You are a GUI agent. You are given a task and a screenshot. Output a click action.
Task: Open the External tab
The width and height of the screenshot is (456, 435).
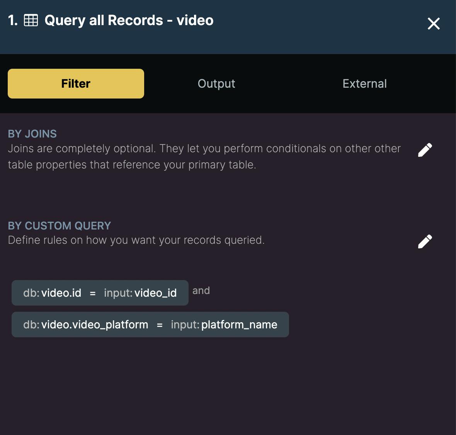(364, 83)
